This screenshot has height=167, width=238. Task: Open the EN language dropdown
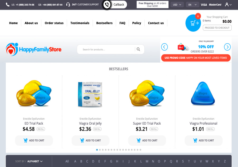point(192,5)
